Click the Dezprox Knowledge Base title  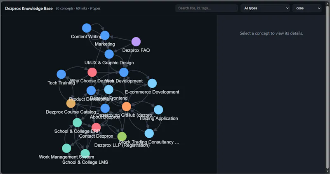click(x=29, y=8)
